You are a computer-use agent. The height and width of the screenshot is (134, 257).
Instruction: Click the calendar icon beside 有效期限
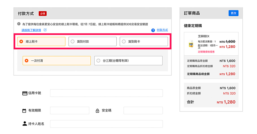(24, 111)
